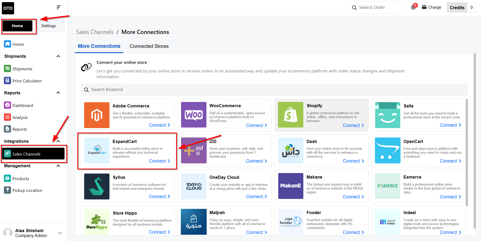
Task: Collapse the Shipments section chevron
Action: 58,56
